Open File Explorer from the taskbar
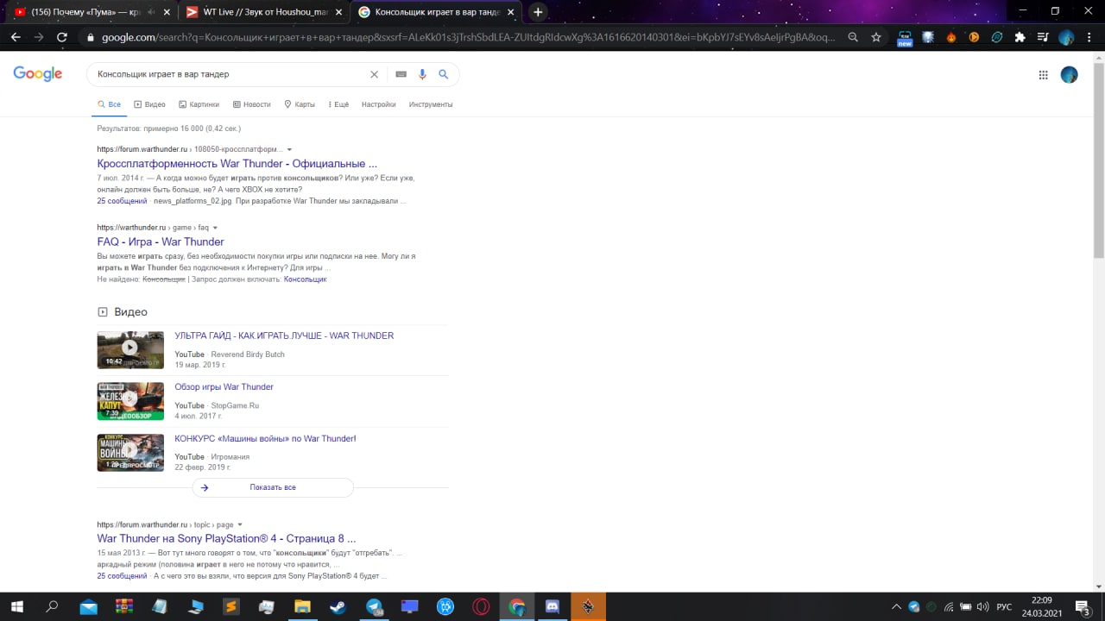Viewport: 1105px width, 621px height. pos(302,607)
